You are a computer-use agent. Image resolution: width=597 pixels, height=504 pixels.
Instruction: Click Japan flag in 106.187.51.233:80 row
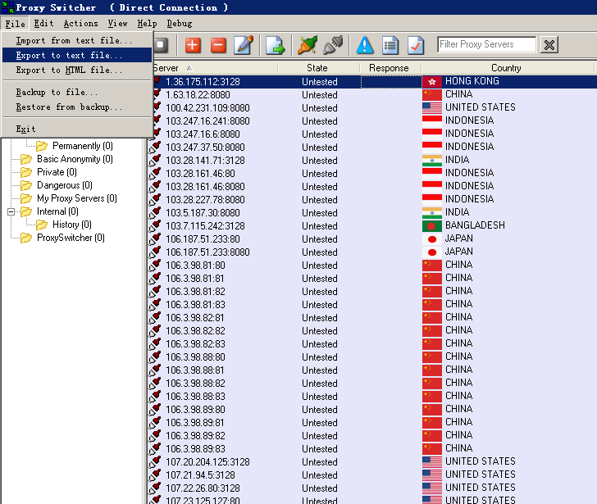[431, 239]
